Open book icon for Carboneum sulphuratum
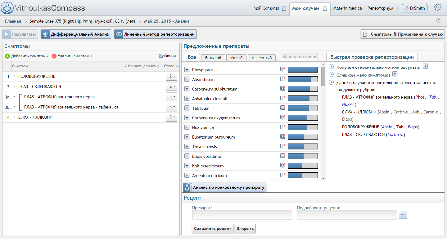This screenshot has width=447, height=239. click(x=282, y=89)
